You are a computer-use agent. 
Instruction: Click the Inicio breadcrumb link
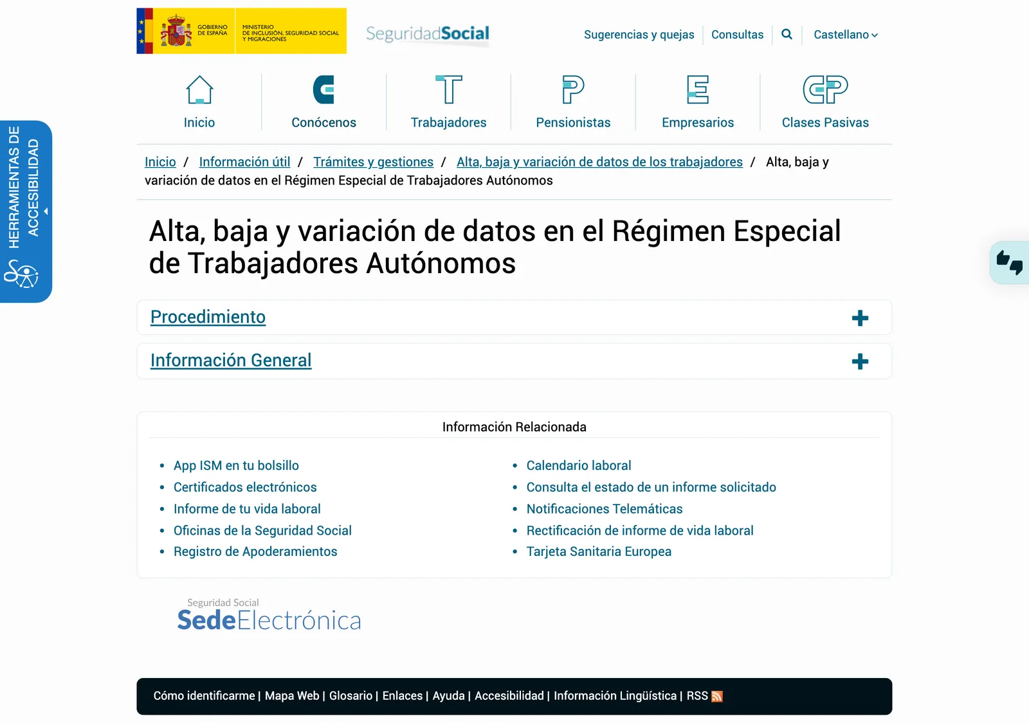[x=160, y=162]
